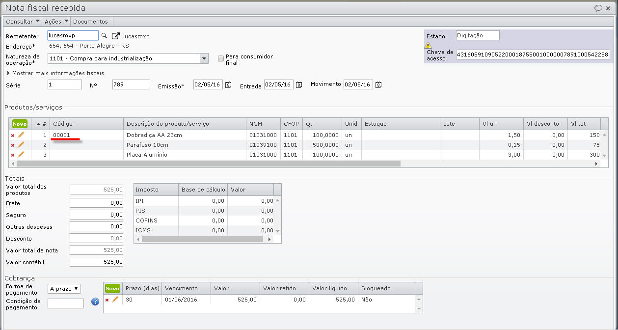Viewport: 618px width, 330px height.
Task: Open the Emissão date calendar picker
Action: 228,85
